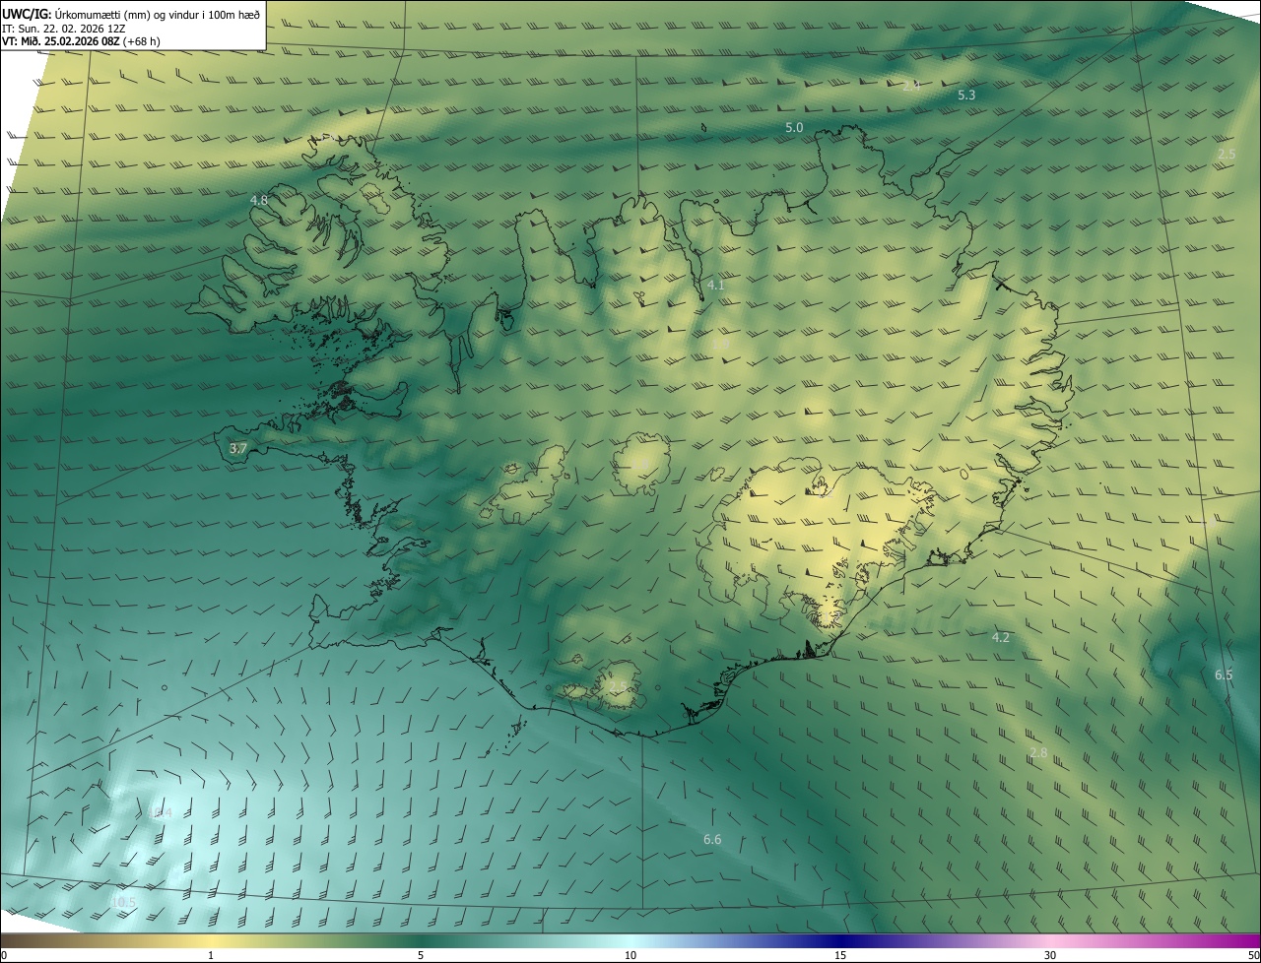Click the color scale tick label '15'
Viewport: 1261px width, 963px height.
coord(840,956)
